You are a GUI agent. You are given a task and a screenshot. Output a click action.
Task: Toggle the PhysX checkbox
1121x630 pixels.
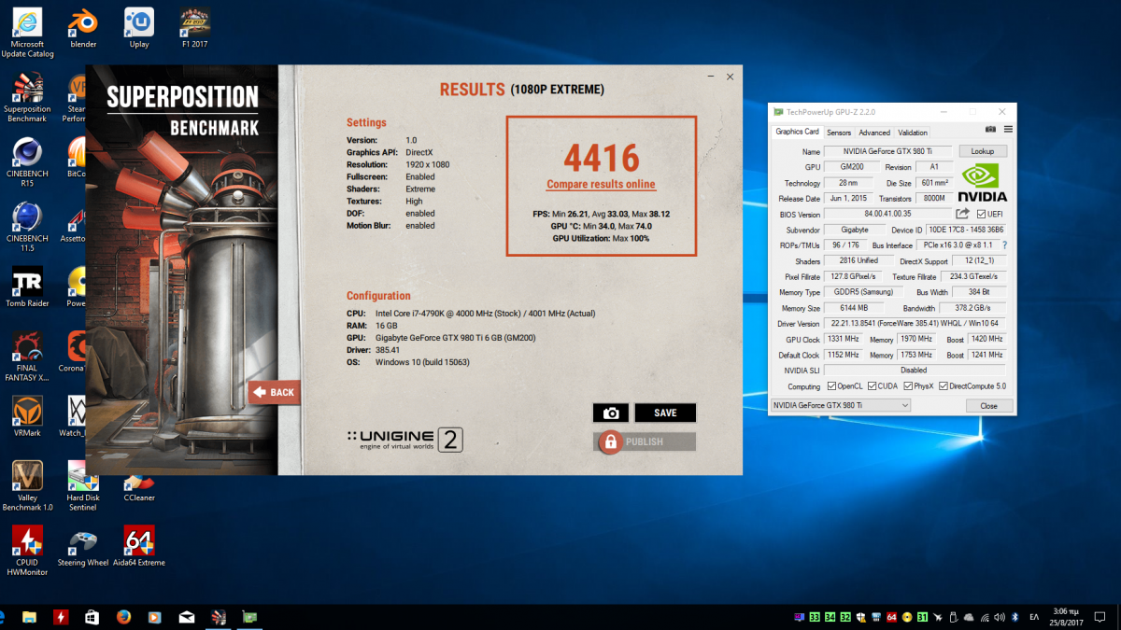907,386
